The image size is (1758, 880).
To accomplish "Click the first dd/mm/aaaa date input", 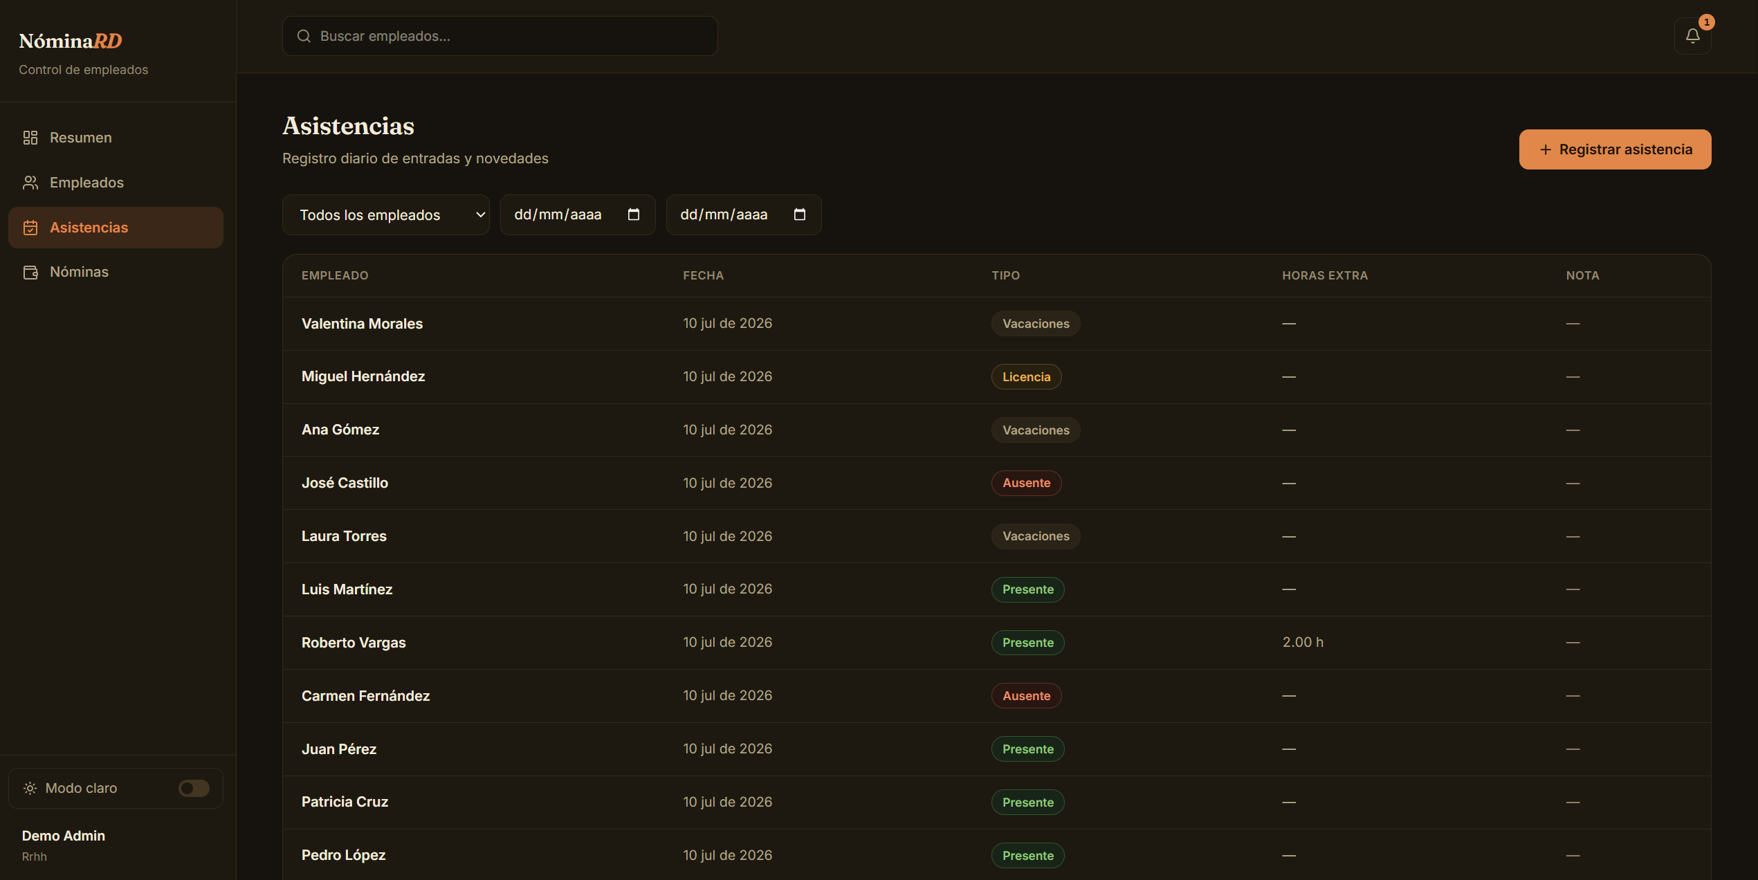I will 577,214.
